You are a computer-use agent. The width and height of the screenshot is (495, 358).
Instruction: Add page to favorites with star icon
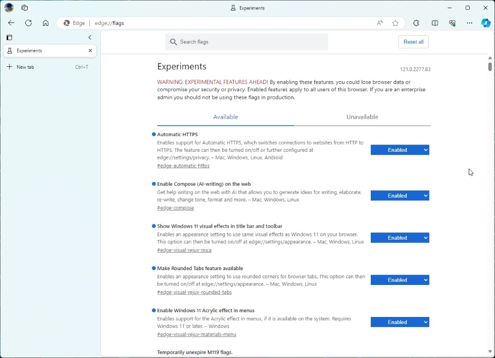tap(395, 23)
